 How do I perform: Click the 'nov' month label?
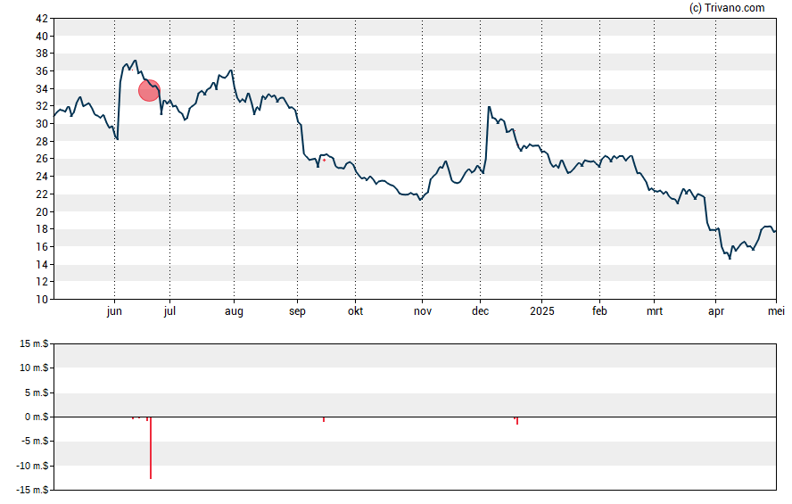423,311
